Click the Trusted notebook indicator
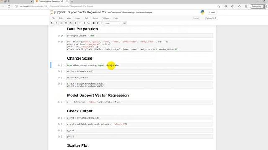Screen dimensions: 268x150 click(x=196, y=18)
